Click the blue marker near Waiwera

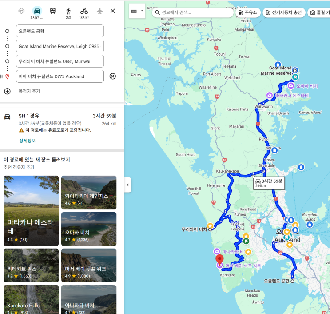point(274,150)
